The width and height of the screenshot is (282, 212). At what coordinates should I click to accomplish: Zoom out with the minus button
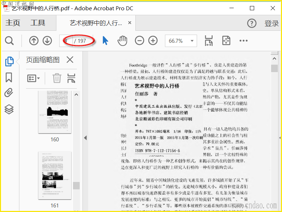[140, 41]
